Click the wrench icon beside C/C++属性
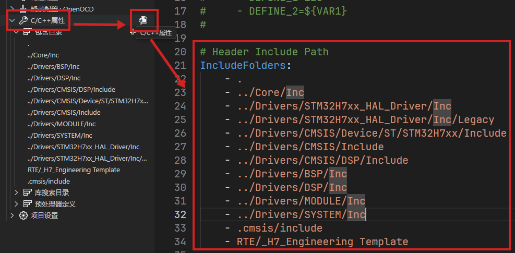This screenshot has width=515, height=253. tap(23, 21)
